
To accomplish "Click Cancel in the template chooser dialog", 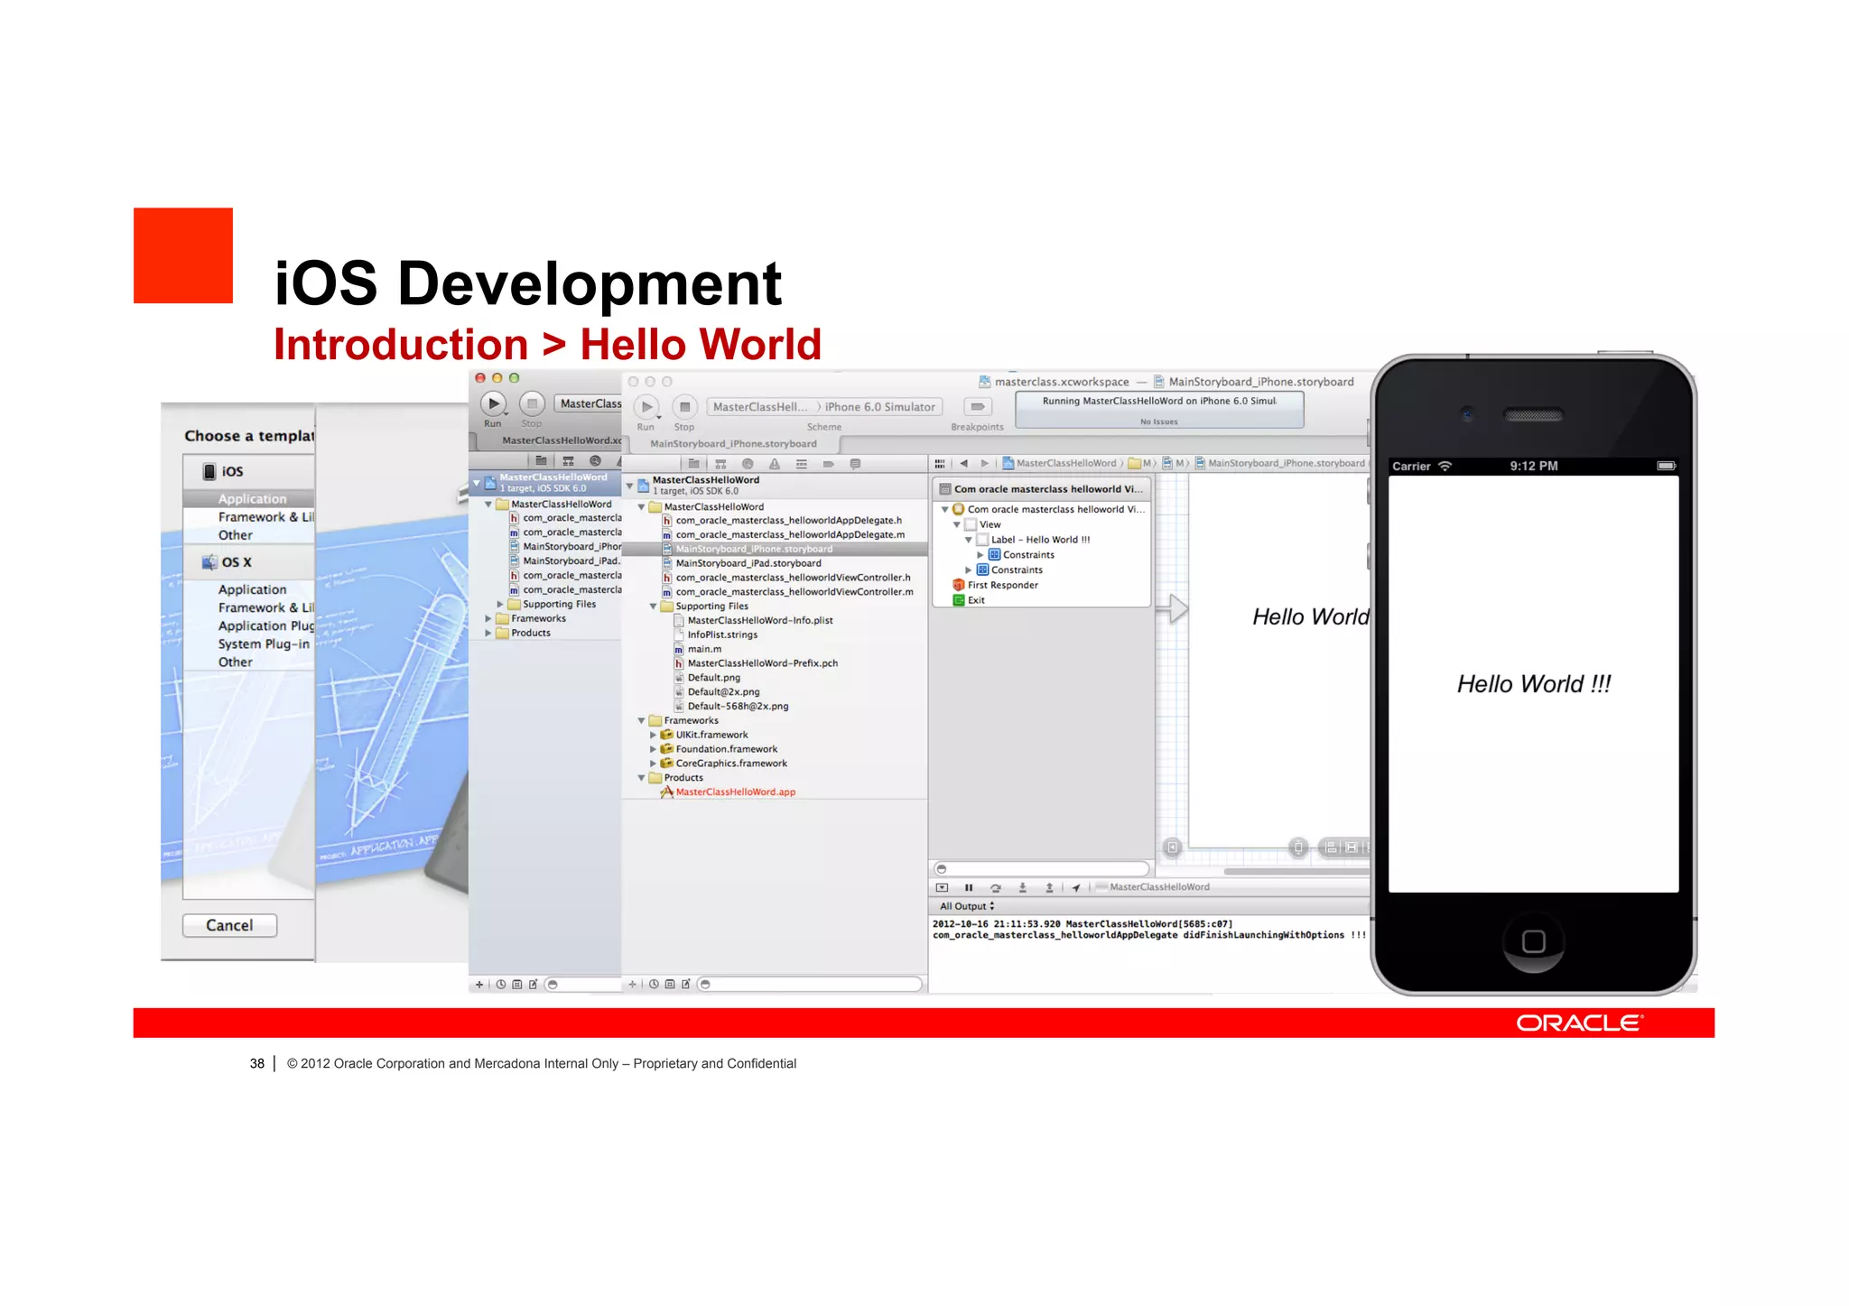I will click(x=229, y=926).
